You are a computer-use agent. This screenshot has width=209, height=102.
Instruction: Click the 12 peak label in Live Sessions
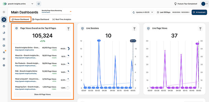click(x=99, y=40)
